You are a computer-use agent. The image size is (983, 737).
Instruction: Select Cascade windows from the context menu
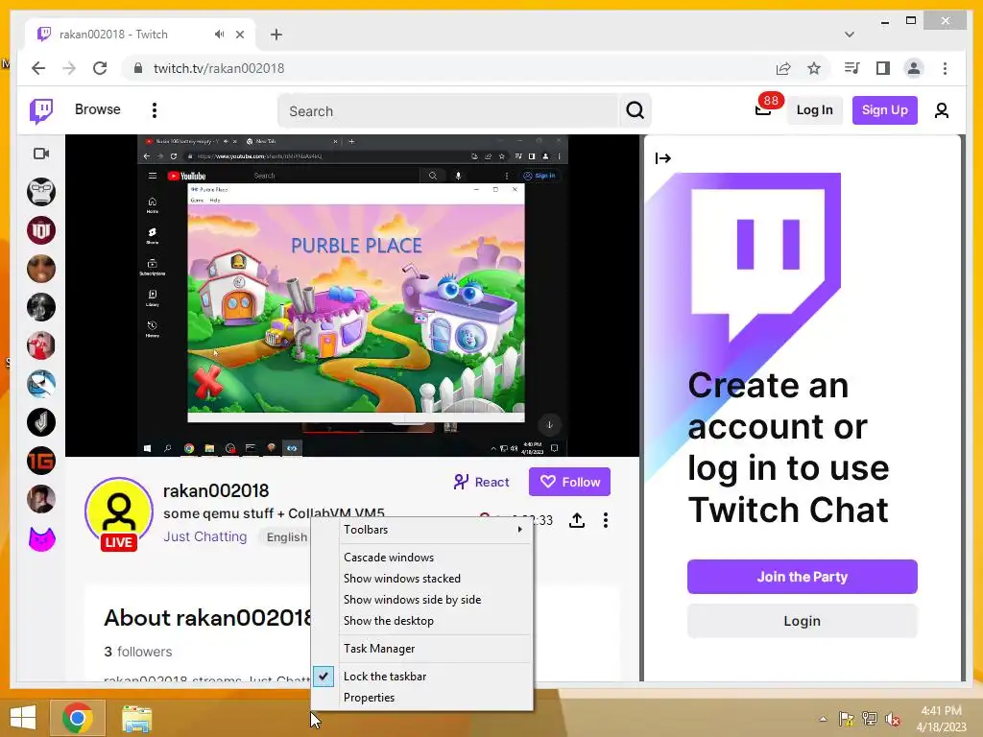pos(389,558)
